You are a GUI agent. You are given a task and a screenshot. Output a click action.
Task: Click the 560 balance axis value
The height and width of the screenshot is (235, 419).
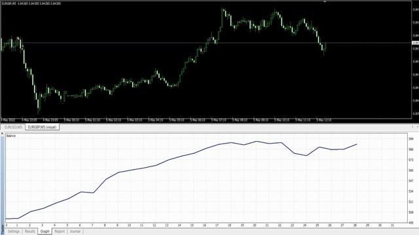point(410,170)
